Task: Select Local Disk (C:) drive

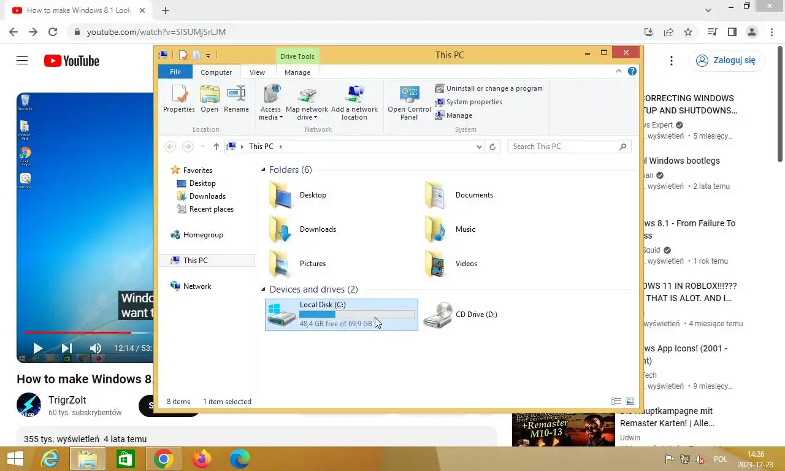Action: coord(342,315)
